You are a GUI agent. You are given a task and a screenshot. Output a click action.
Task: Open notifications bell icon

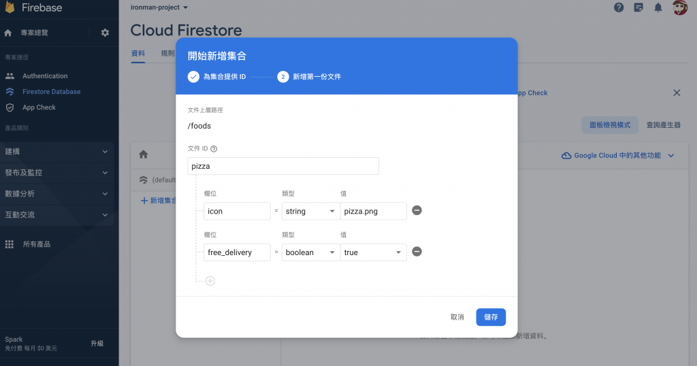tap(658, 7)
